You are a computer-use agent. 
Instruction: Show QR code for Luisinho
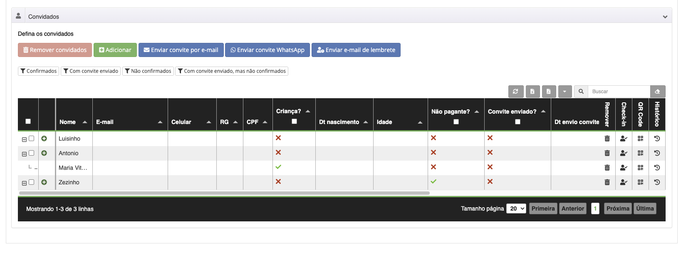click(x=641, y=139)
